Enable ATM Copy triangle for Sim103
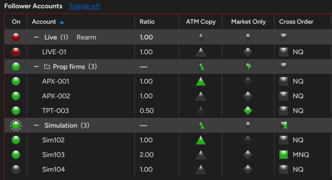The image size is (332, 180). [x=200, y=155]
